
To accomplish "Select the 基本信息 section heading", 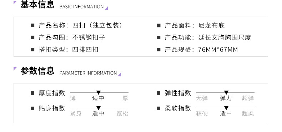I will (37, 5).
